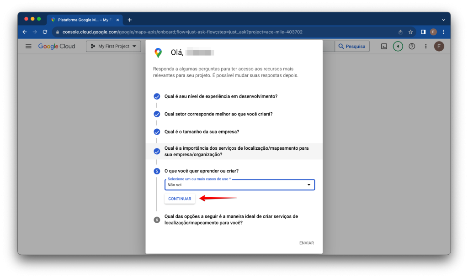Go back to the previous page
This screenshot has height=278, width=468.
coord(25,32)
